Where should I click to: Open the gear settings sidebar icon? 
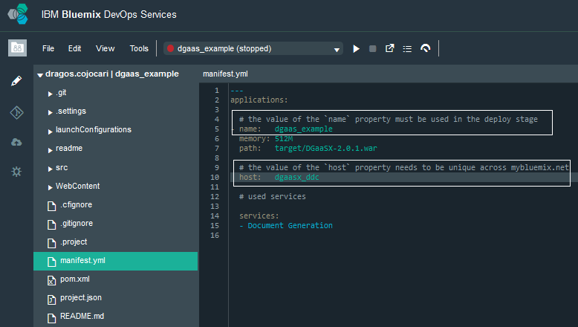(x=16, y=172)
